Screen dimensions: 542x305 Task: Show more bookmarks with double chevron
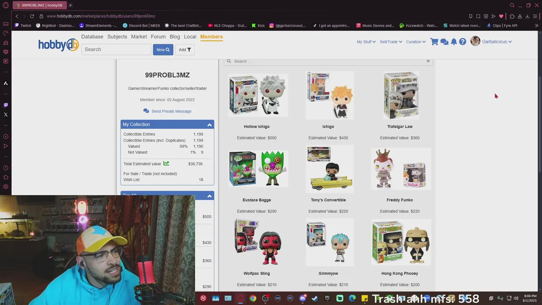[x=536, y=25]
